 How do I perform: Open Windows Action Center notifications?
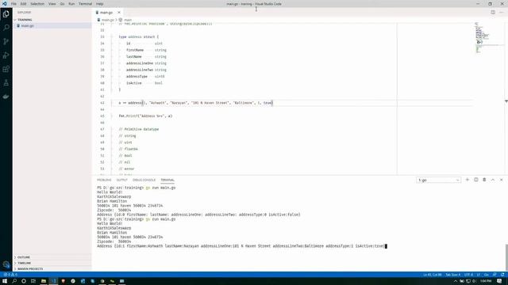point(499,281)
